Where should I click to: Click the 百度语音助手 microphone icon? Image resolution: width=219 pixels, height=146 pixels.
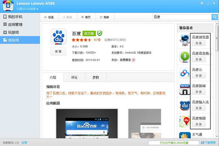click(x=185, y=57)
